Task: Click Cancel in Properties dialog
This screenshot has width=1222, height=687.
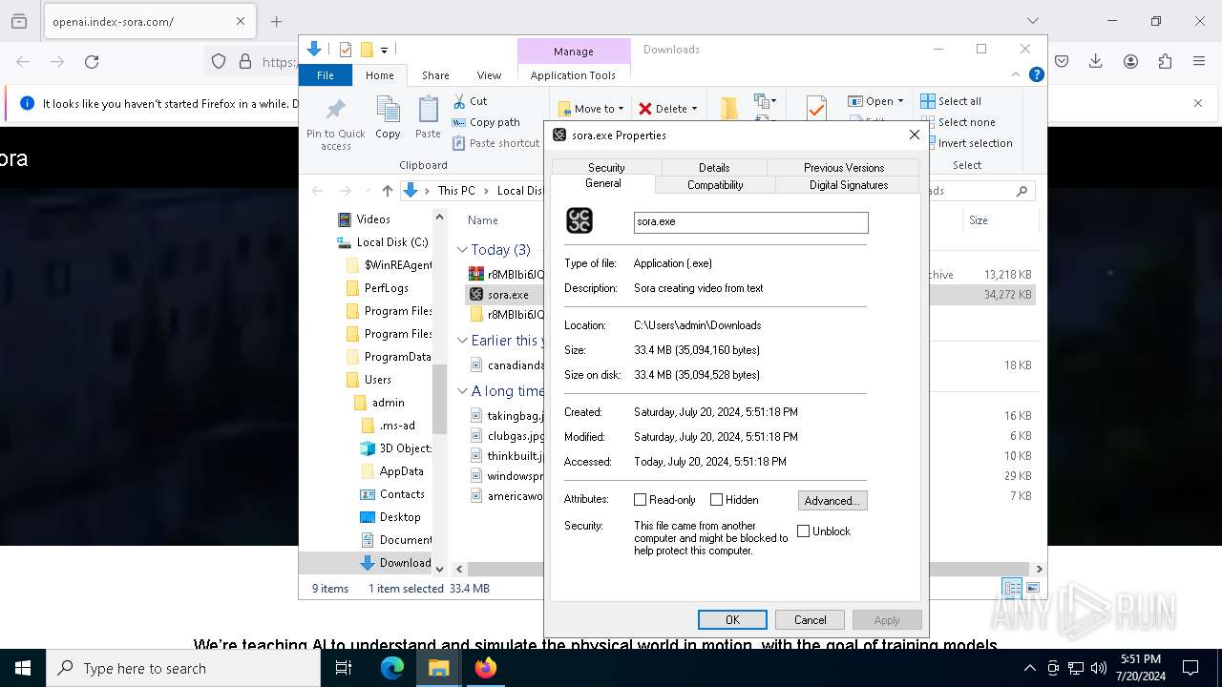Action: (x=810, y=620)
